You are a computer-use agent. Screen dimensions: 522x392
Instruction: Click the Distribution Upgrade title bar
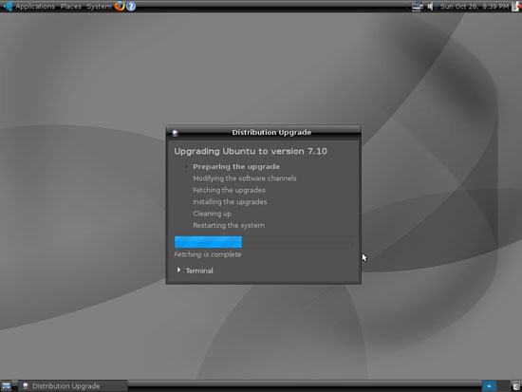tap(263, 133)
